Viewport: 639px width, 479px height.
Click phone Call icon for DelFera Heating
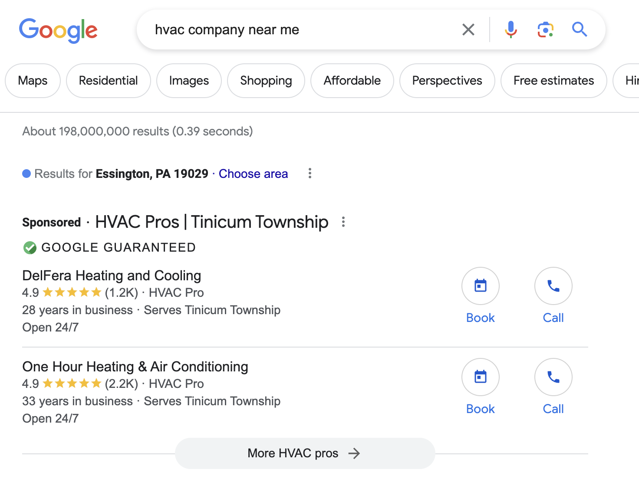553,286
